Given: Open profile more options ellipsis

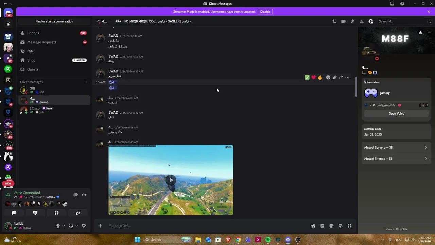Looking at the screenshot, I should coord(430,32).
